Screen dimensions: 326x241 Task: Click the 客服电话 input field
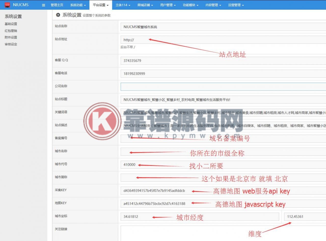click(223, 74)
